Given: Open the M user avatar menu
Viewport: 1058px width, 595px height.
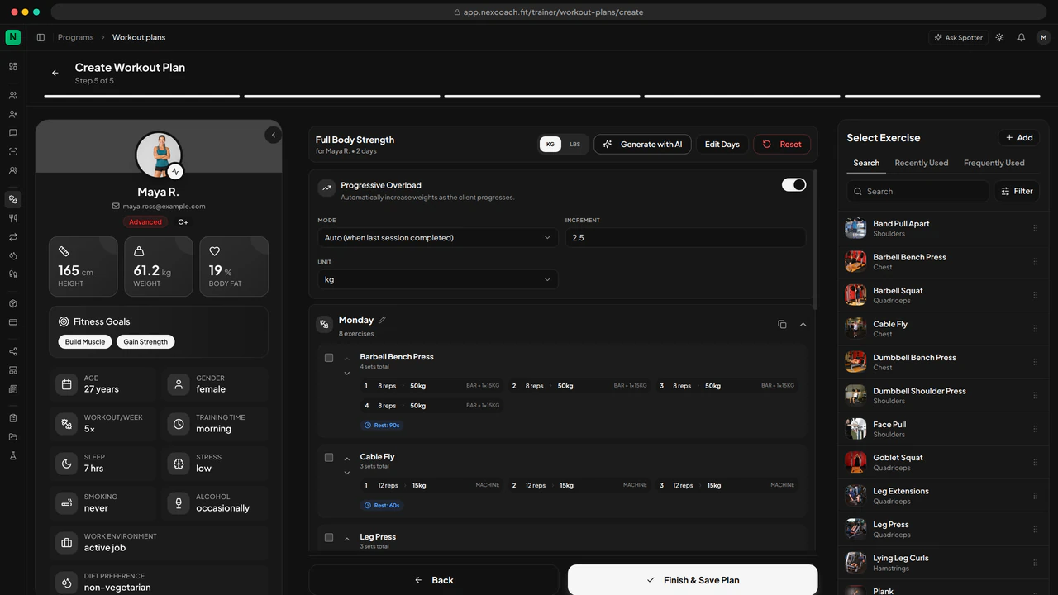Looking at the screenshot, I should [1043, 37].
